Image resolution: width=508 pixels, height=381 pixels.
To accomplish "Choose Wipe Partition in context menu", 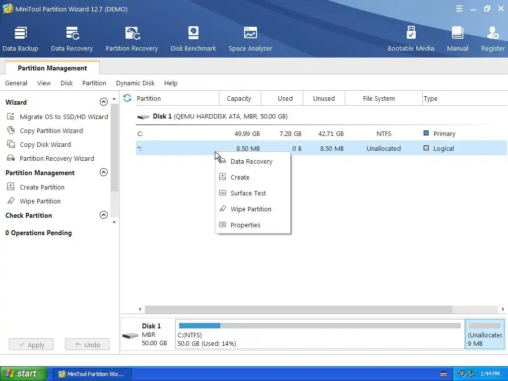I will pyautogui.click(x=253, y=209).
